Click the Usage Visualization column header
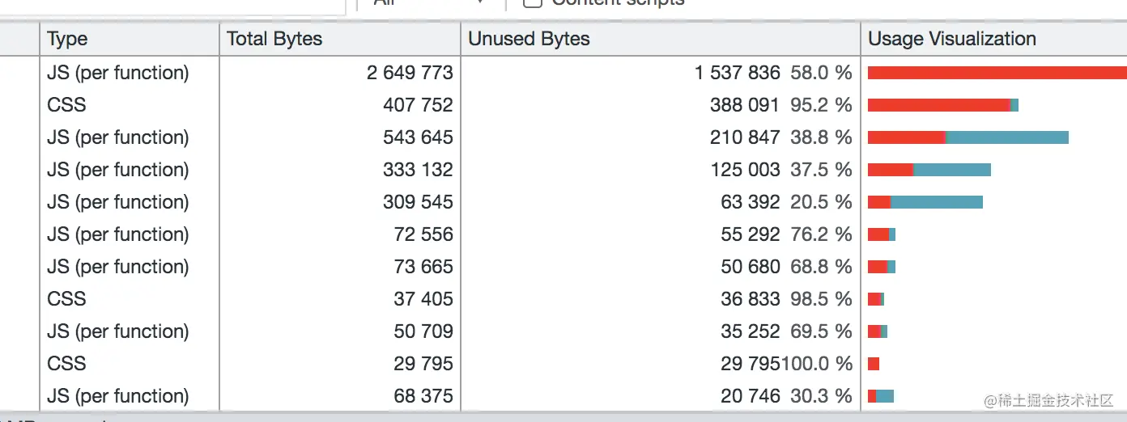 (x=993, y=39)
